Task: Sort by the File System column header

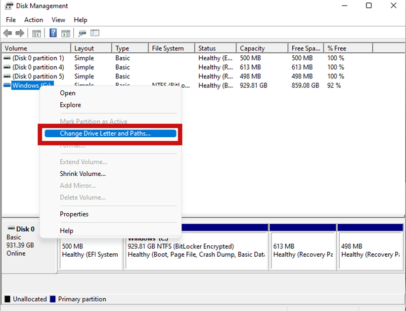Action: tap(172, 48)
